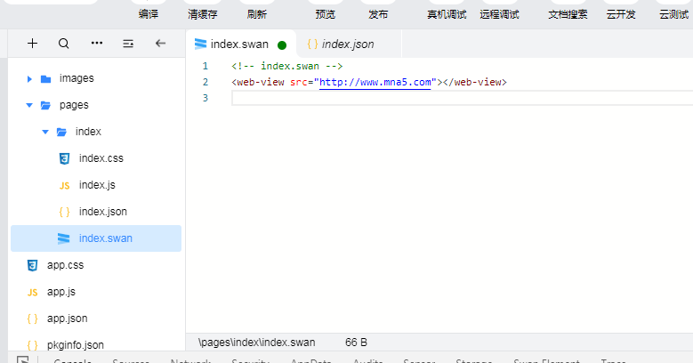693x363 pixels.
Task: Click the http://www.mna5.com link in code
Action: pos(375,82)
